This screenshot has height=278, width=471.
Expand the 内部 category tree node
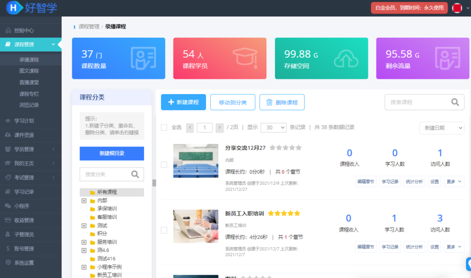[x=84, y=201]
